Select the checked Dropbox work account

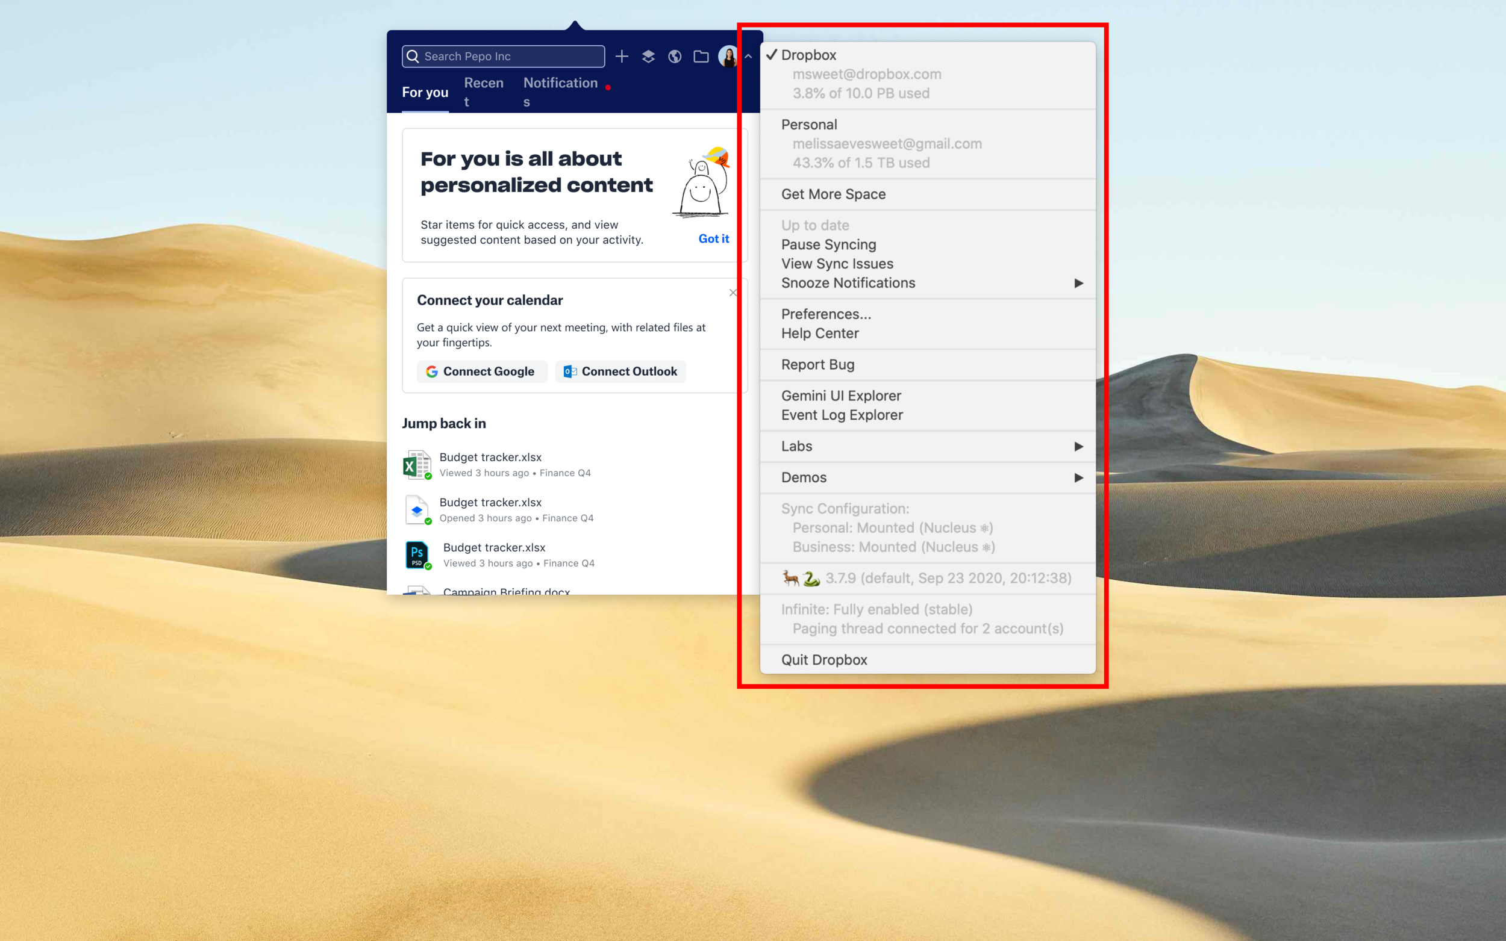coord(808,55)
